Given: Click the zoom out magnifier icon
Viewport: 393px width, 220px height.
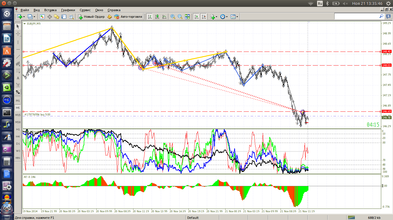Looking at the screenshot, I should coord(180,17).
